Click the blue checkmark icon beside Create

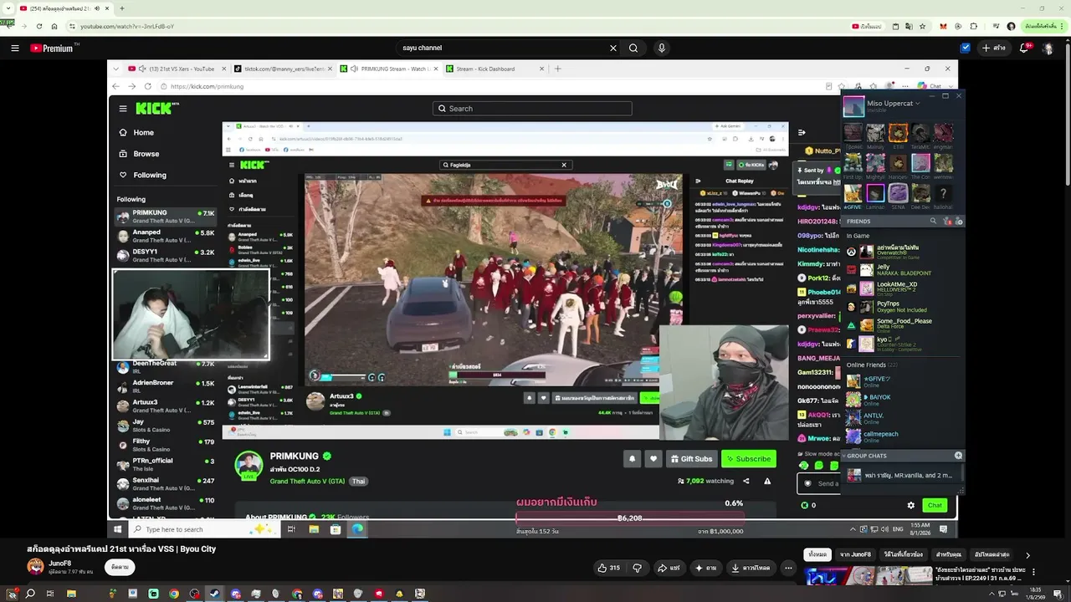point(966,48)
